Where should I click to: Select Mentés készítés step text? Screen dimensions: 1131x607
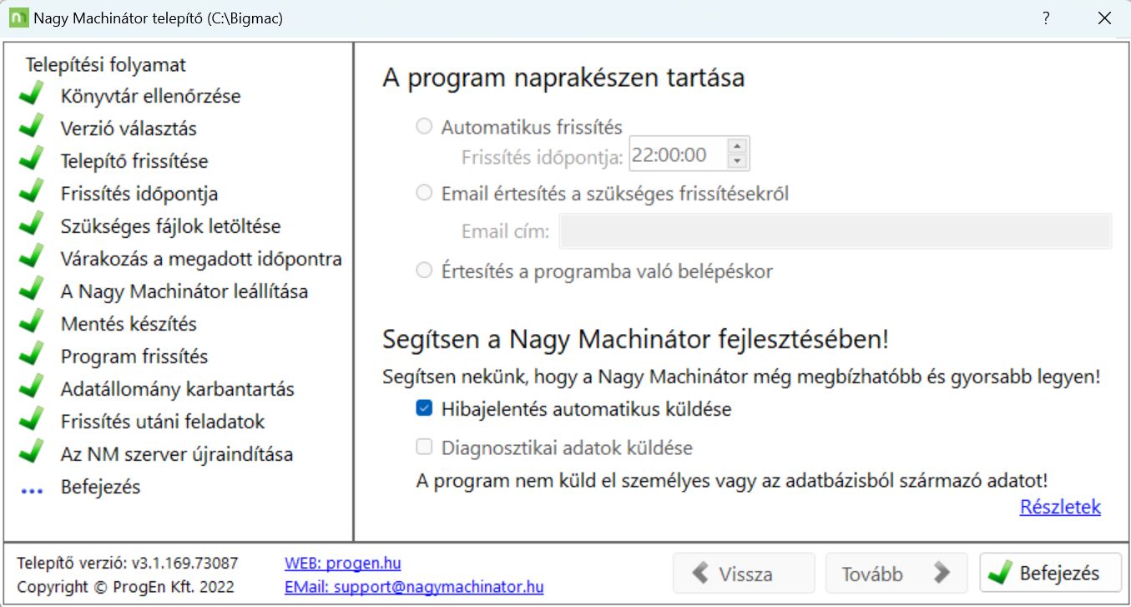(129, 324)
